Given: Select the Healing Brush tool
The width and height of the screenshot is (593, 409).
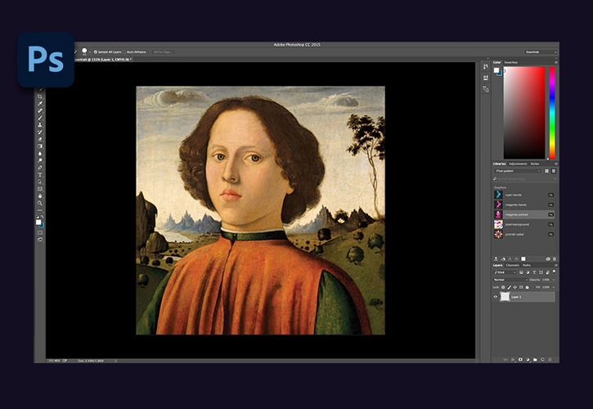Looking at the screenshot, I should (x=40, y=110).
